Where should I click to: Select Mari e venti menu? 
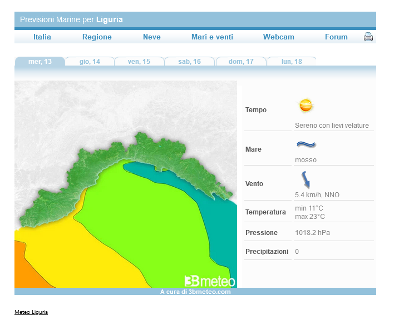(212, 37)
